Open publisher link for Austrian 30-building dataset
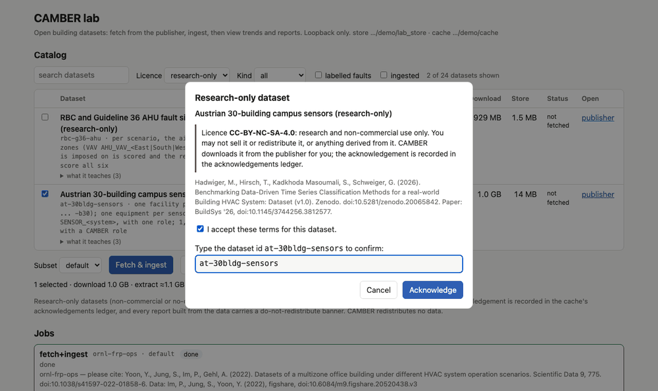This screenshot has width=658, height=391. pos(597,194)
